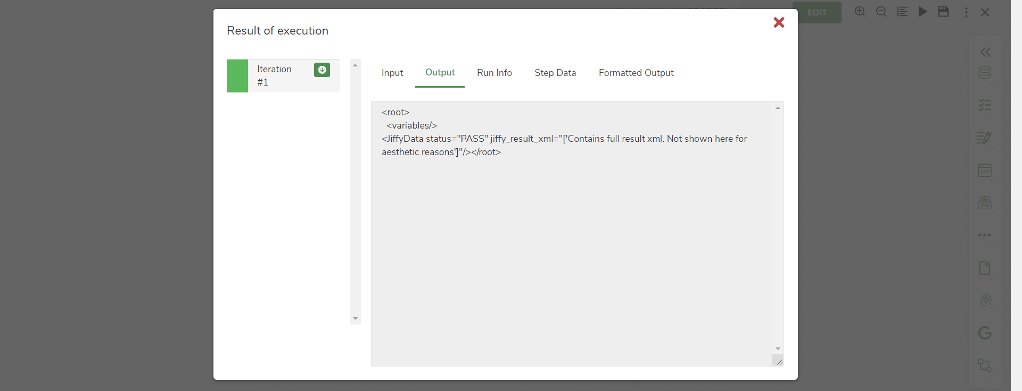Click the <variables/> line in output
1022x391 pixels.
(411, 125)
